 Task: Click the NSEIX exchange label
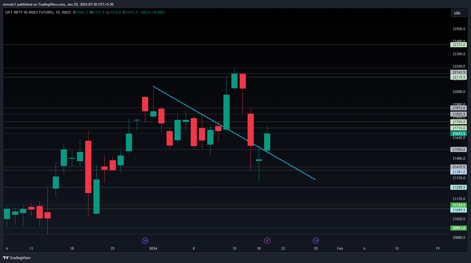click(x=66, y=12)
